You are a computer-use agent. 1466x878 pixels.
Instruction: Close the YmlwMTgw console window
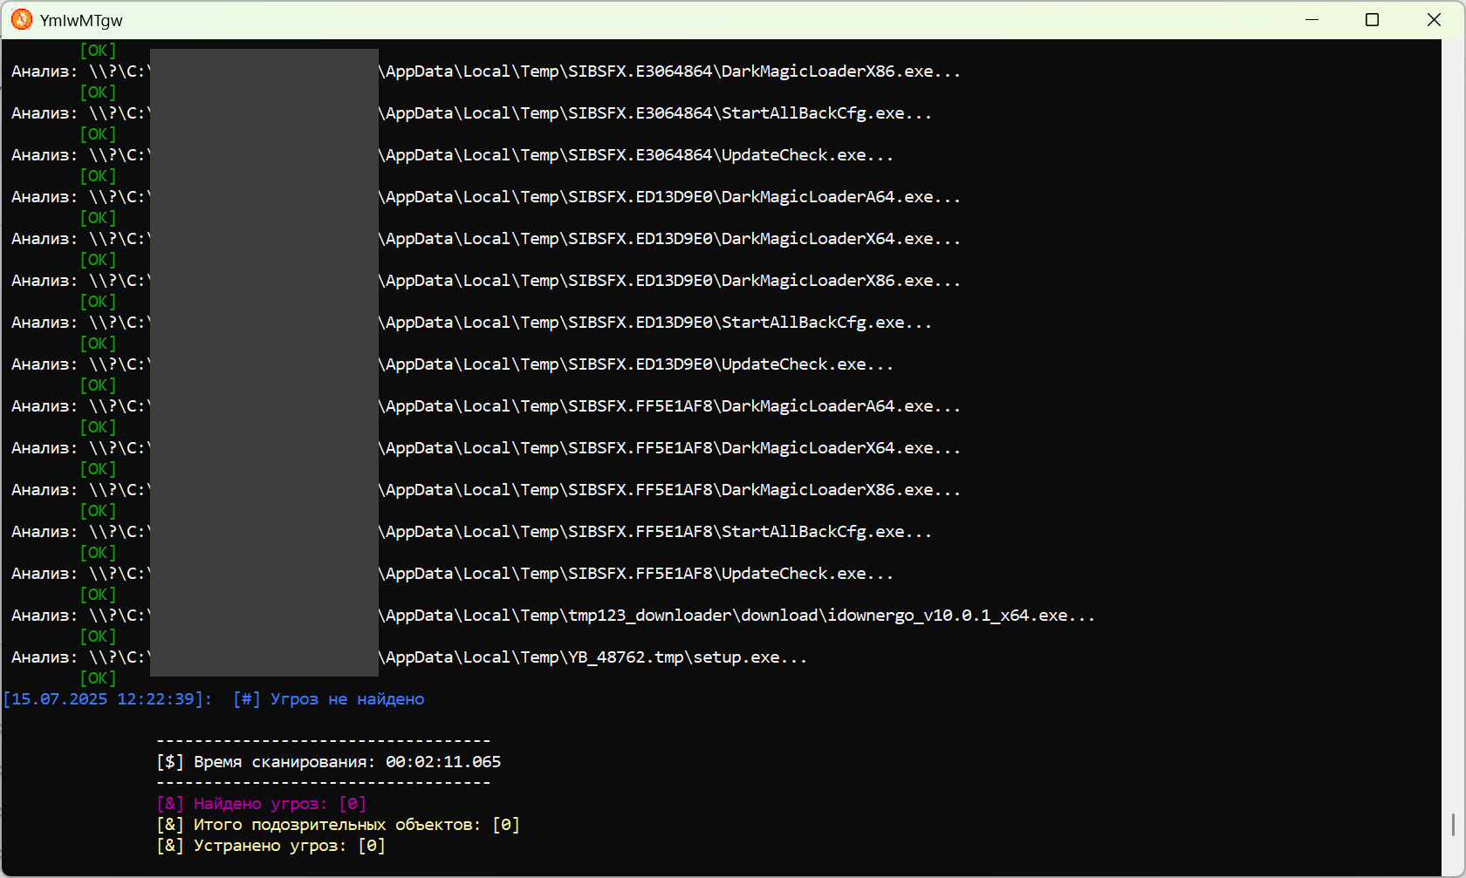[1434, 19]
